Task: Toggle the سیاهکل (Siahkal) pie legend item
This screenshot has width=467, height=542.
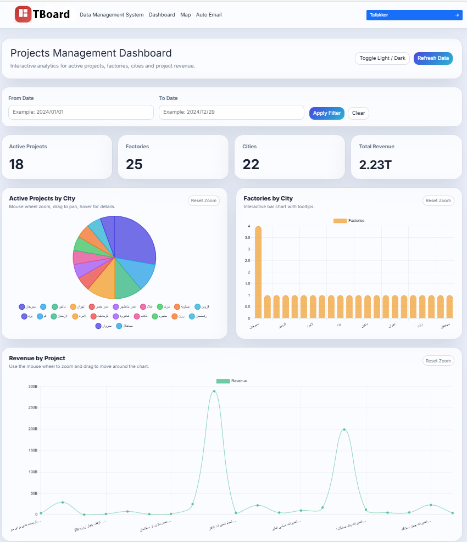Action: pos(124,326)
